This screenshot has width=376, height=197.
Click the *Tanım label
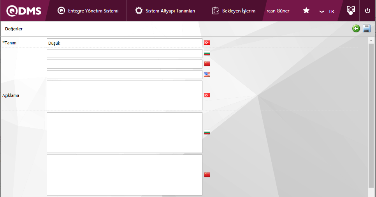click(x=9, y=43)
